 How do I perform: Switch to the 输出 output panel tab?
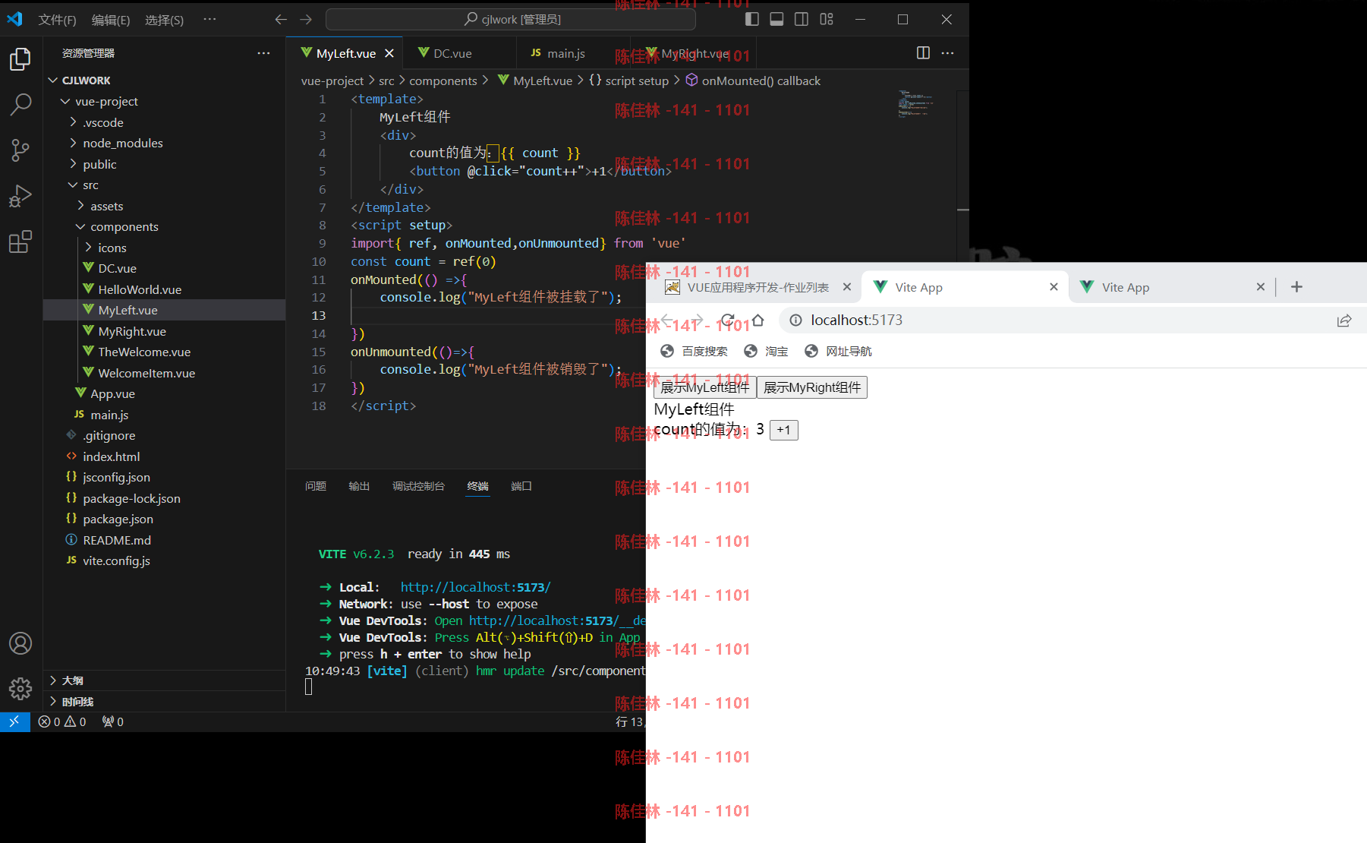(x=359, y=486)
